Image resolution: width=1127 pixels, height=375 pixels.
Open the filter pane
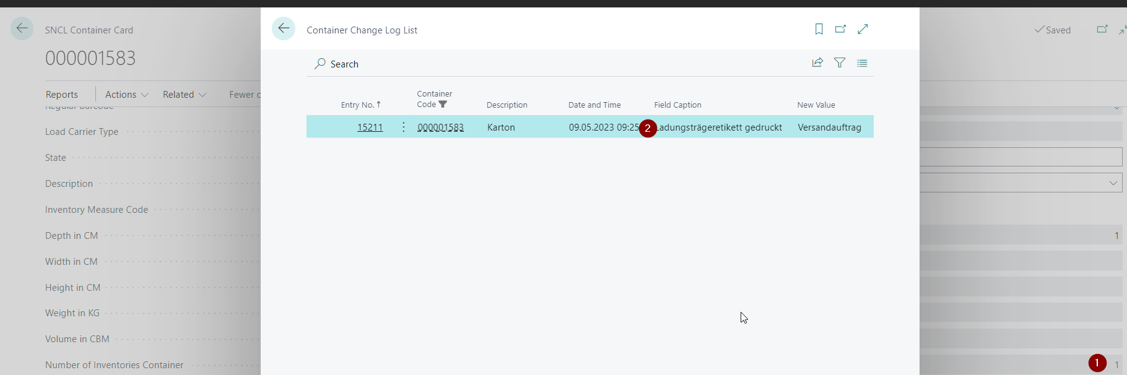point(840,62)
